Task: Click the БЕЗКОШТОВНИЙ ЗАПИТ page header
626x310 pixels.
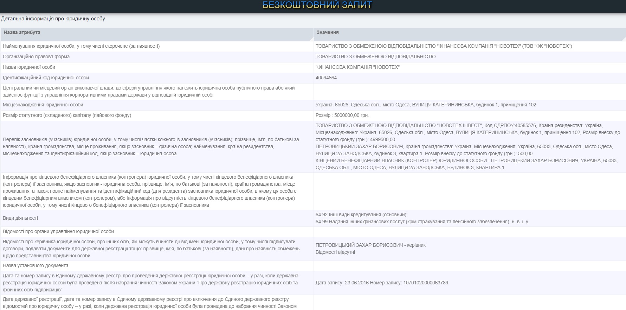Action: 317,5
